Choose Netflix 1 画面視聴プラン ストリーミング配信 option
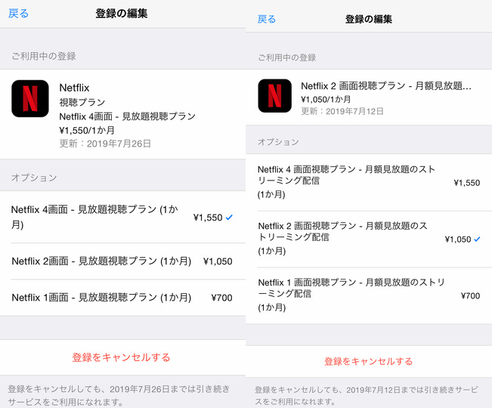Screen dimensions: 492x408 369,295
